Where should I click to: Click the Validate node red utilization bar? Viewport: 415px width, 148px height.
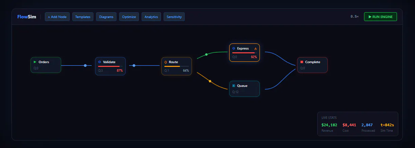point(109,66)
